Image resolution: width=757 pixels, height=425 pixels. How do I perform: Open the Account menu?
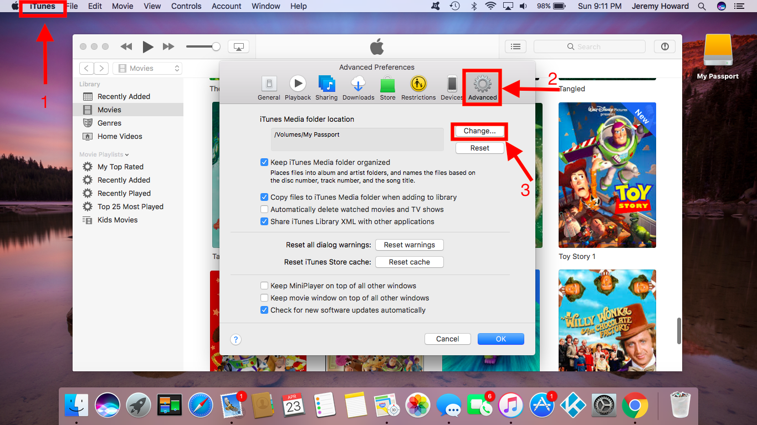tap(226, 6)
